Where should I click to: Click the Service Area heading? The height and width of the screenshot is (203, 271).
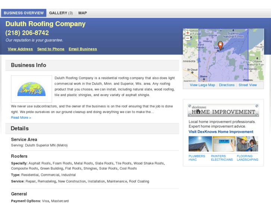(x=24, y=139)
